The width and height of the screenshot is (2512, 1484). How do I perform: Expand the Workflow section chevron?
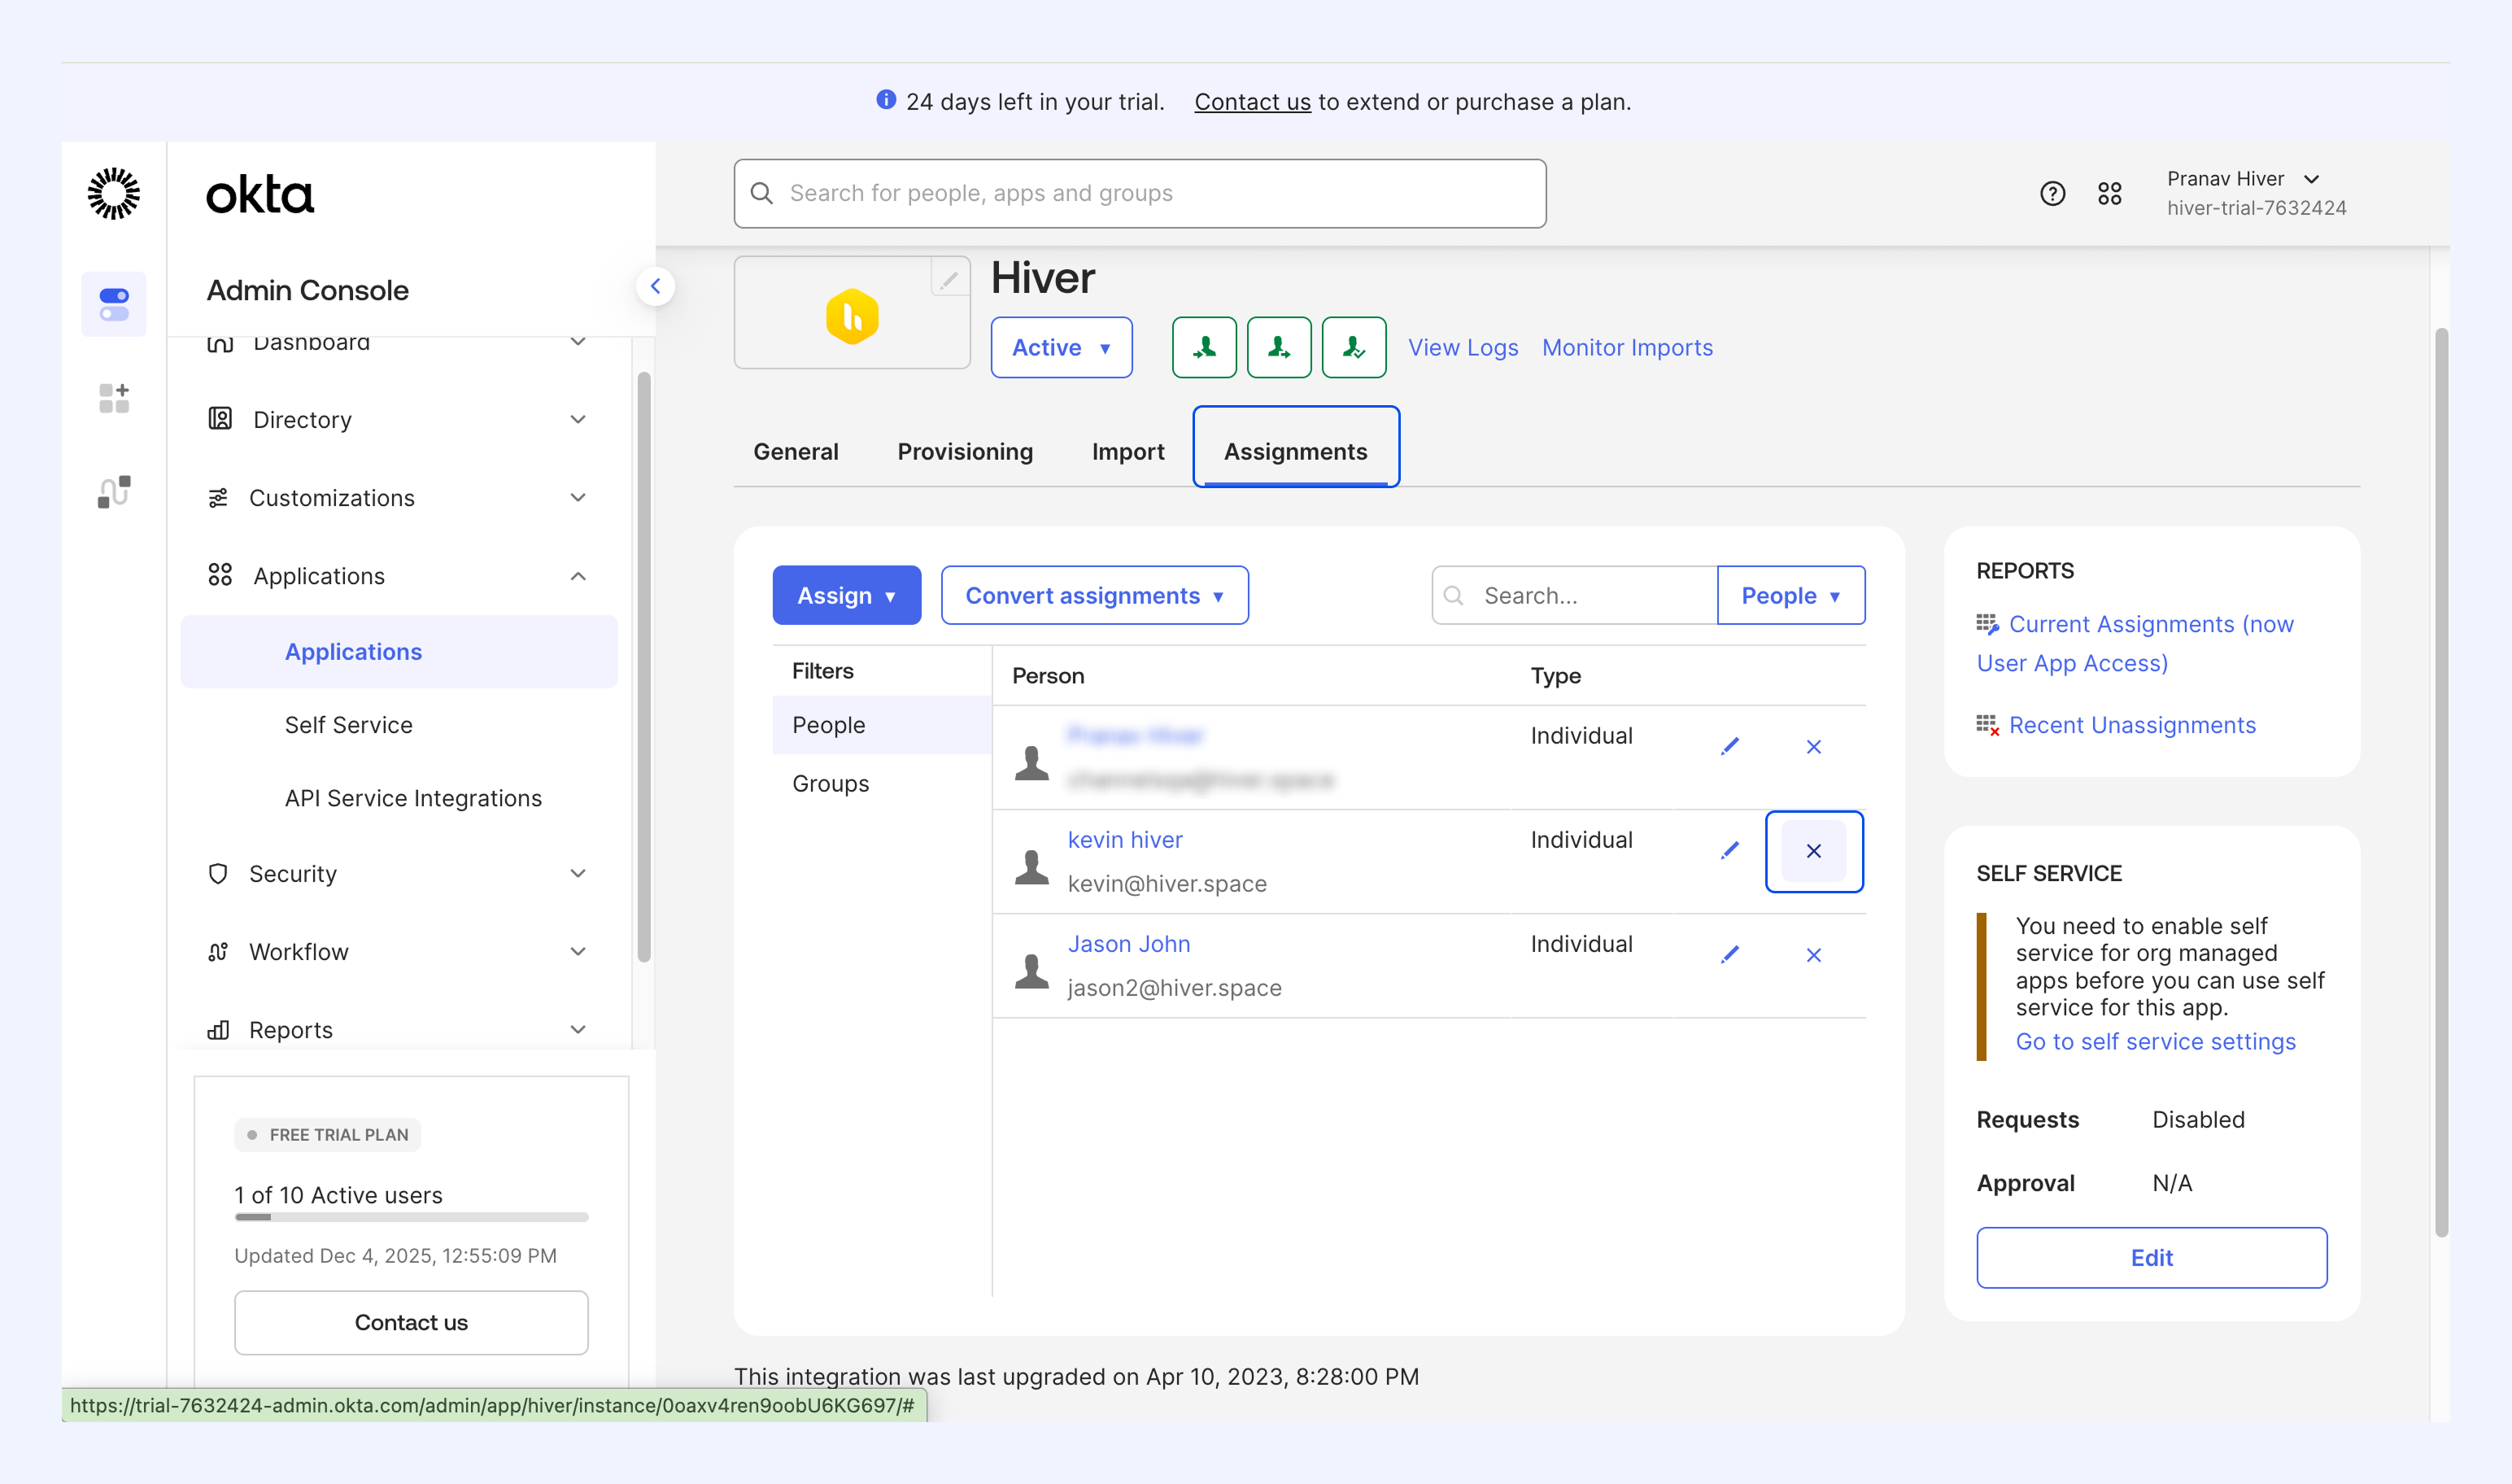578,951
